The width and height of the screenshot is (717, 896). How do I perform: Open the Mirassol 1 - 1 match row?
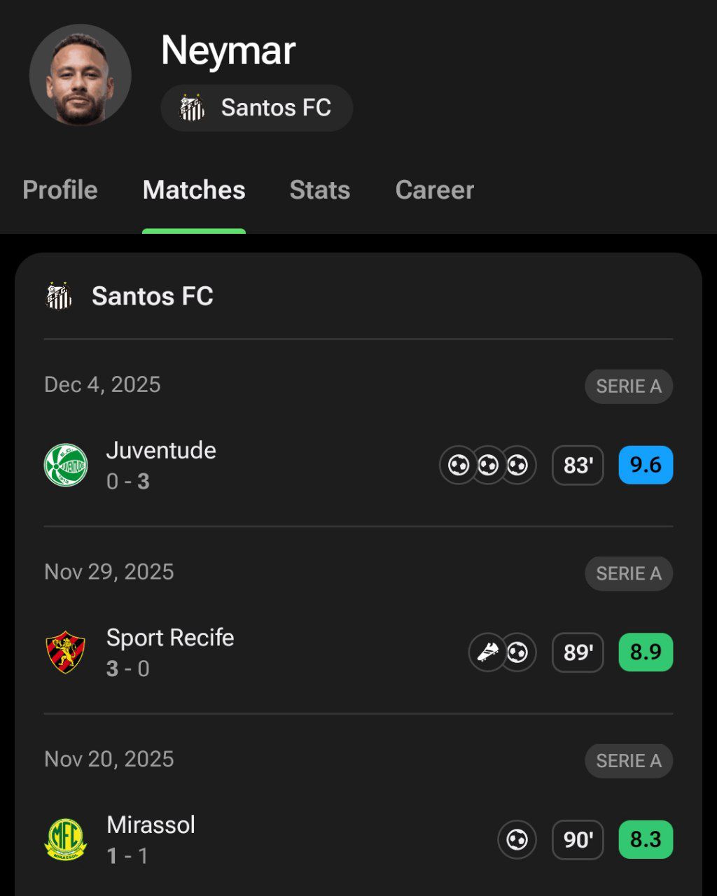tap(280, 839)
